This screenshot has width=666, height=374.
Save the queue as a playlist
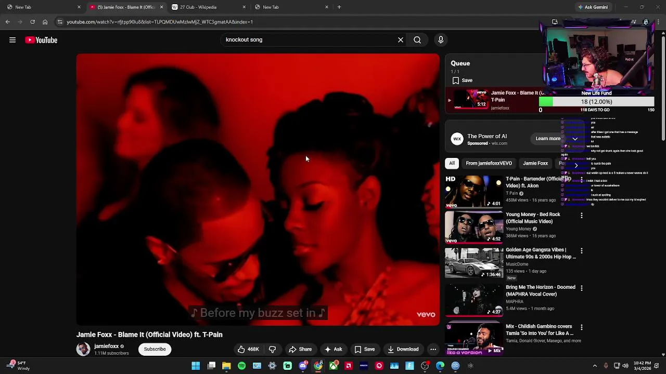(462, 81)
